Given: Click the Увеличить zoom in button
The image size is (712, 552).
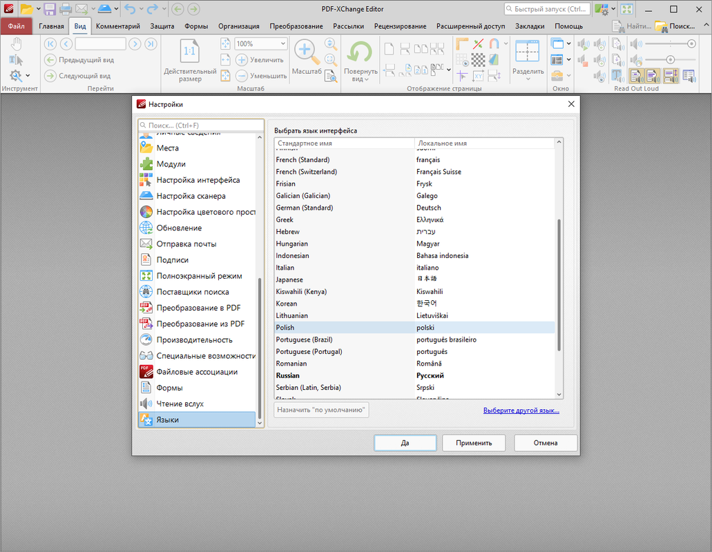Looking at the screenshot, I should pyautogui.click(x=260, y=60).
